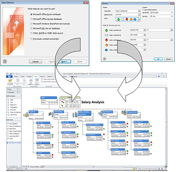Click the help icon in Data Selector dialog
This screenshot has height=172, width=176.
pos(5,61)
